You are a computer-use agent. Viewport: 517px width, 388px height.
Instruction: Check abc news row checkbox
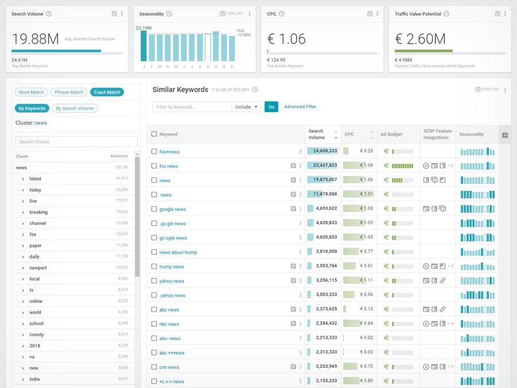click(x=154, y=309)
